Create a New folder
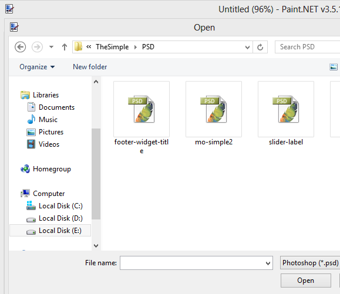 90,67
